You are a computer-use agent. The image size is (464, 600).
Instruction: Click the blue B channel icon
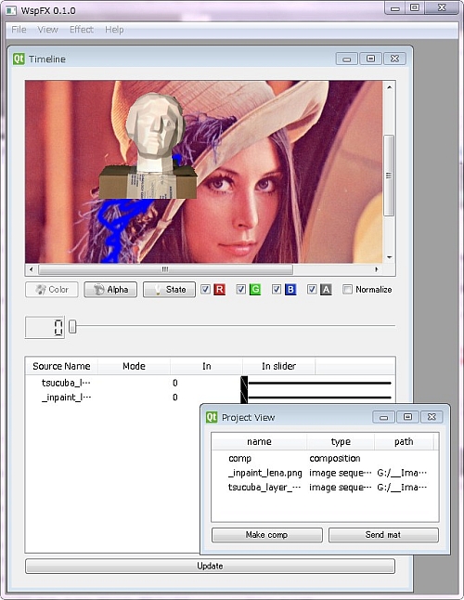(x=290, y=290)
